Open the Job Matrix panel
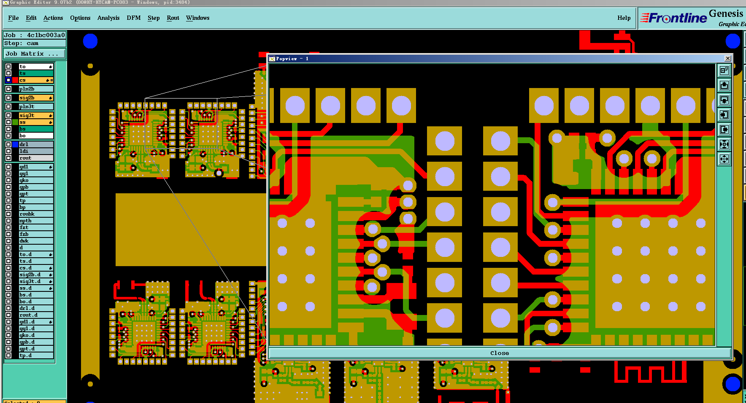 click(x=35, y=53)
